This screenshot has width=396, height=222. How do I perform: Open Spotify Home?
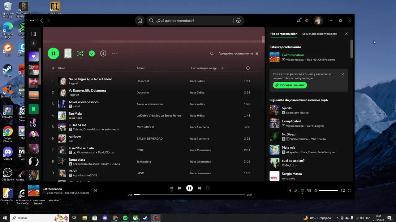pyautogui.click(x=140, y=21)
